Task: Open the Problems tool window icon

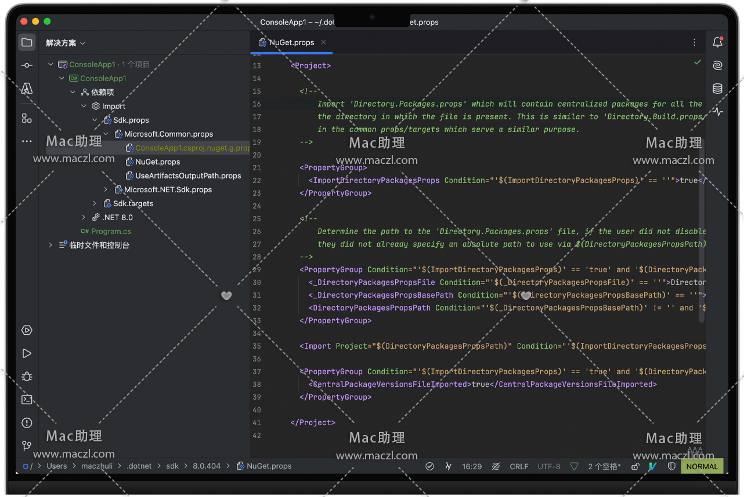Action: pyautogui.click(x=27, y=423)
